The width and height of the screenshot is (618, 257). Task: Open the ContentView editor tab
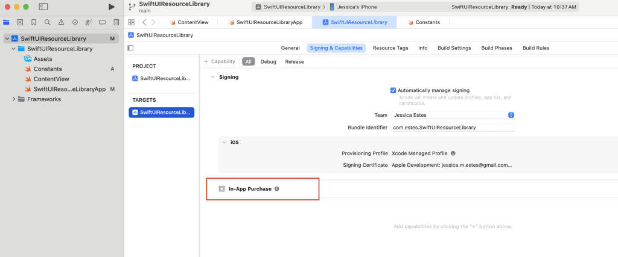click(x=190, y=22)
